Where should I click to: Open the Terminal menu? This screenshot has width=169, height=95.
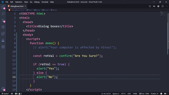point(45,2)
